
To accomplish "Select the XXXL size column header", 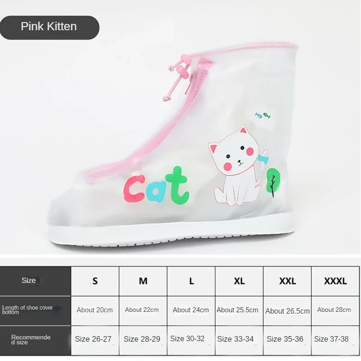I will click(x=335, y=281).
